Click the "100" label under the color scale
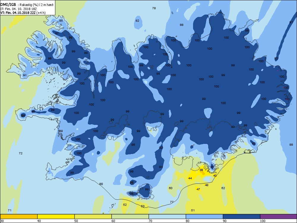 click(x=263, y=221)
